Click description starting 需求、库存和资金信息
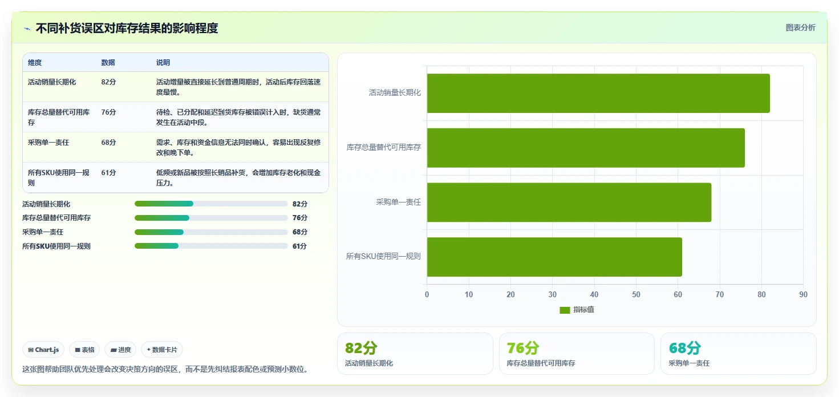This screenshot has height=397, width=839. click(x=238, y=148)
